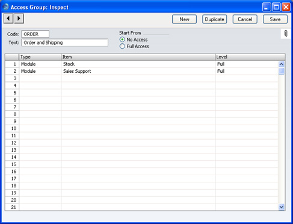Select the Full Access radio button

(x=122, y=46)
